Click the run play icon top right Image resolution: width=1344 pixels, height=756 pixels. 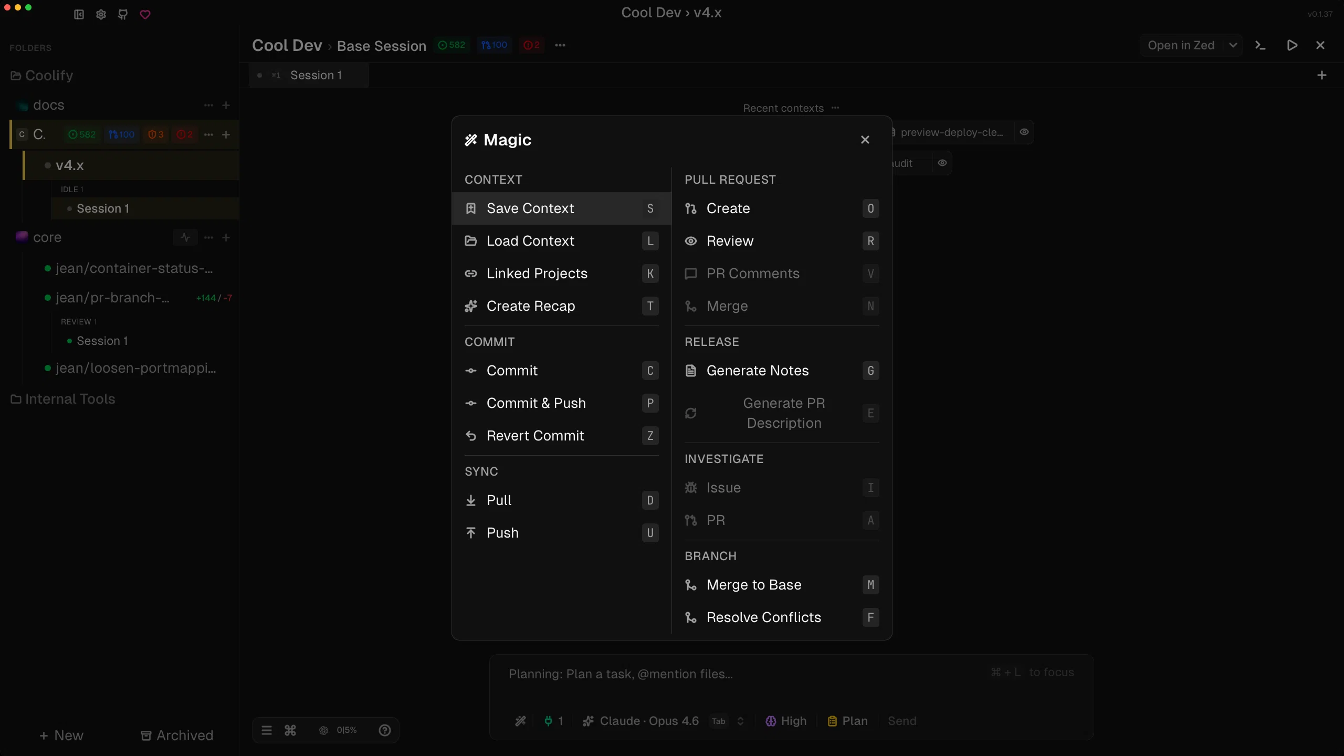pos(1292,45)
